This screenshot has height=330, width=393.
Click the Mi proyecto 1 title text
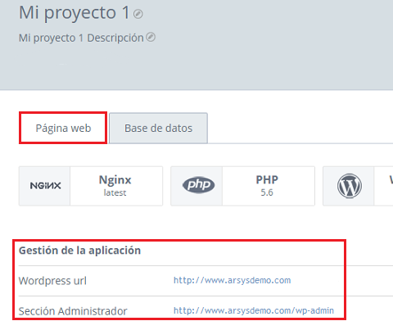point(74,12)
